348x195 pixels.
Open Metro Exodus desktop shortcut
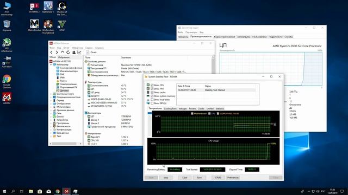[34, 25]
